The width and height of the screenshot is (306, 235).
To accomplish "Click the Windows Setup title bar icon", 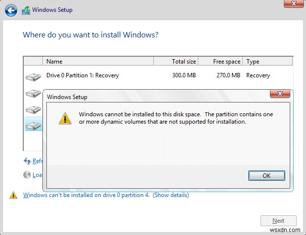I will (x=26, y=9).
